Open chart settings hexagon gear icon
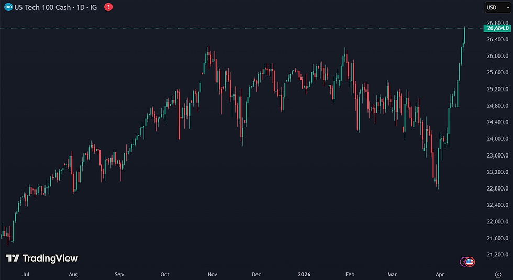 pyautogui.click(x=498, y=274)
